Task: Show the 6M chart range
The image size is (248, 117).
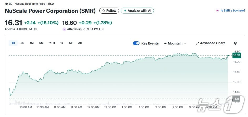Action: [x=41, y=43]
